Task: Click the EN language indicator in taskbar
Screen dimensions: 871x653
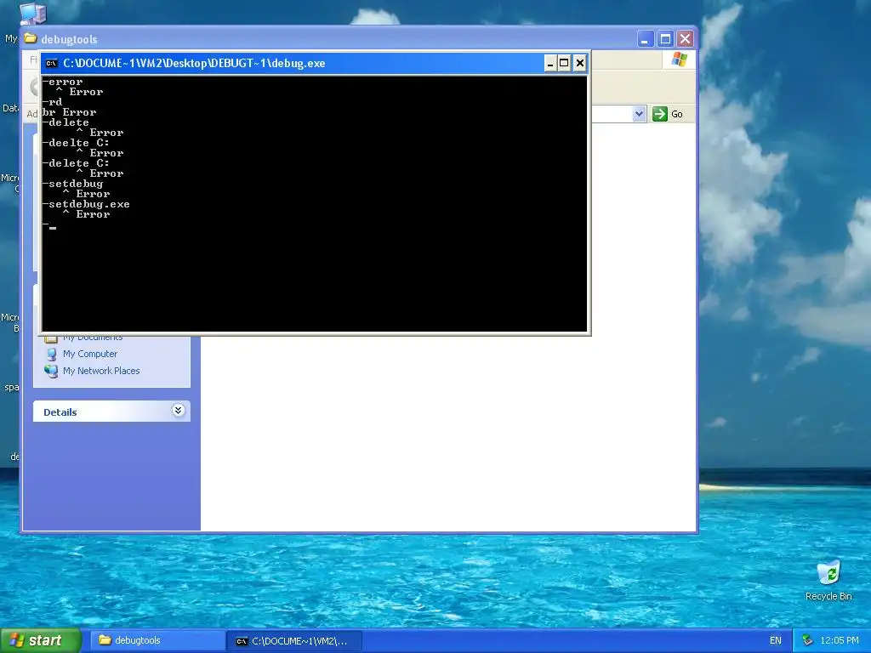Action: [776, 641]
